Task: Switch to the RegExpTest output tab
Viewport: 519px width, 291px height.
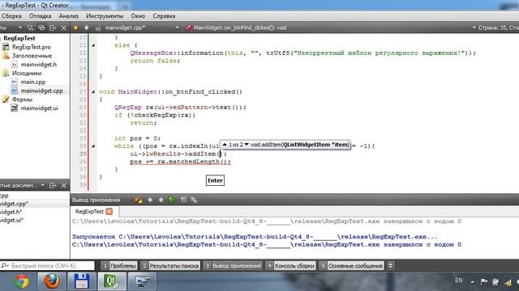Action: coord(89,212)
